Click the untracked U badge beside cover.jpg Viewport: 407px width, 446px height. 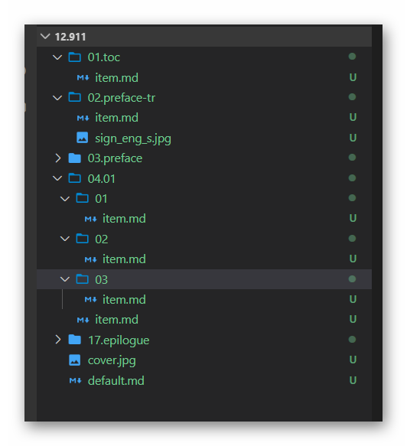click(353, 360)
